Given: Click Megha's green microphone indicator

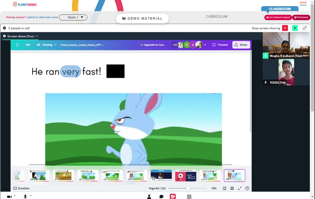Looking at the screenshot, I should [x=265, y=56].
